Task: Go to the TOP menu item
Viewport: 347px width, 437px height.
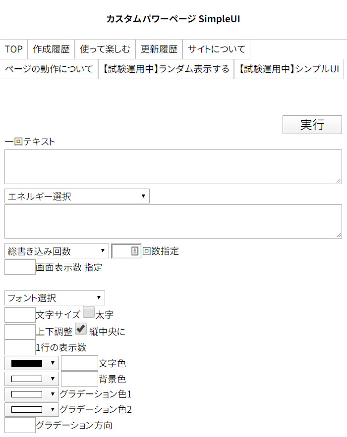Action: pyautogui.click(x=14, y=49)
